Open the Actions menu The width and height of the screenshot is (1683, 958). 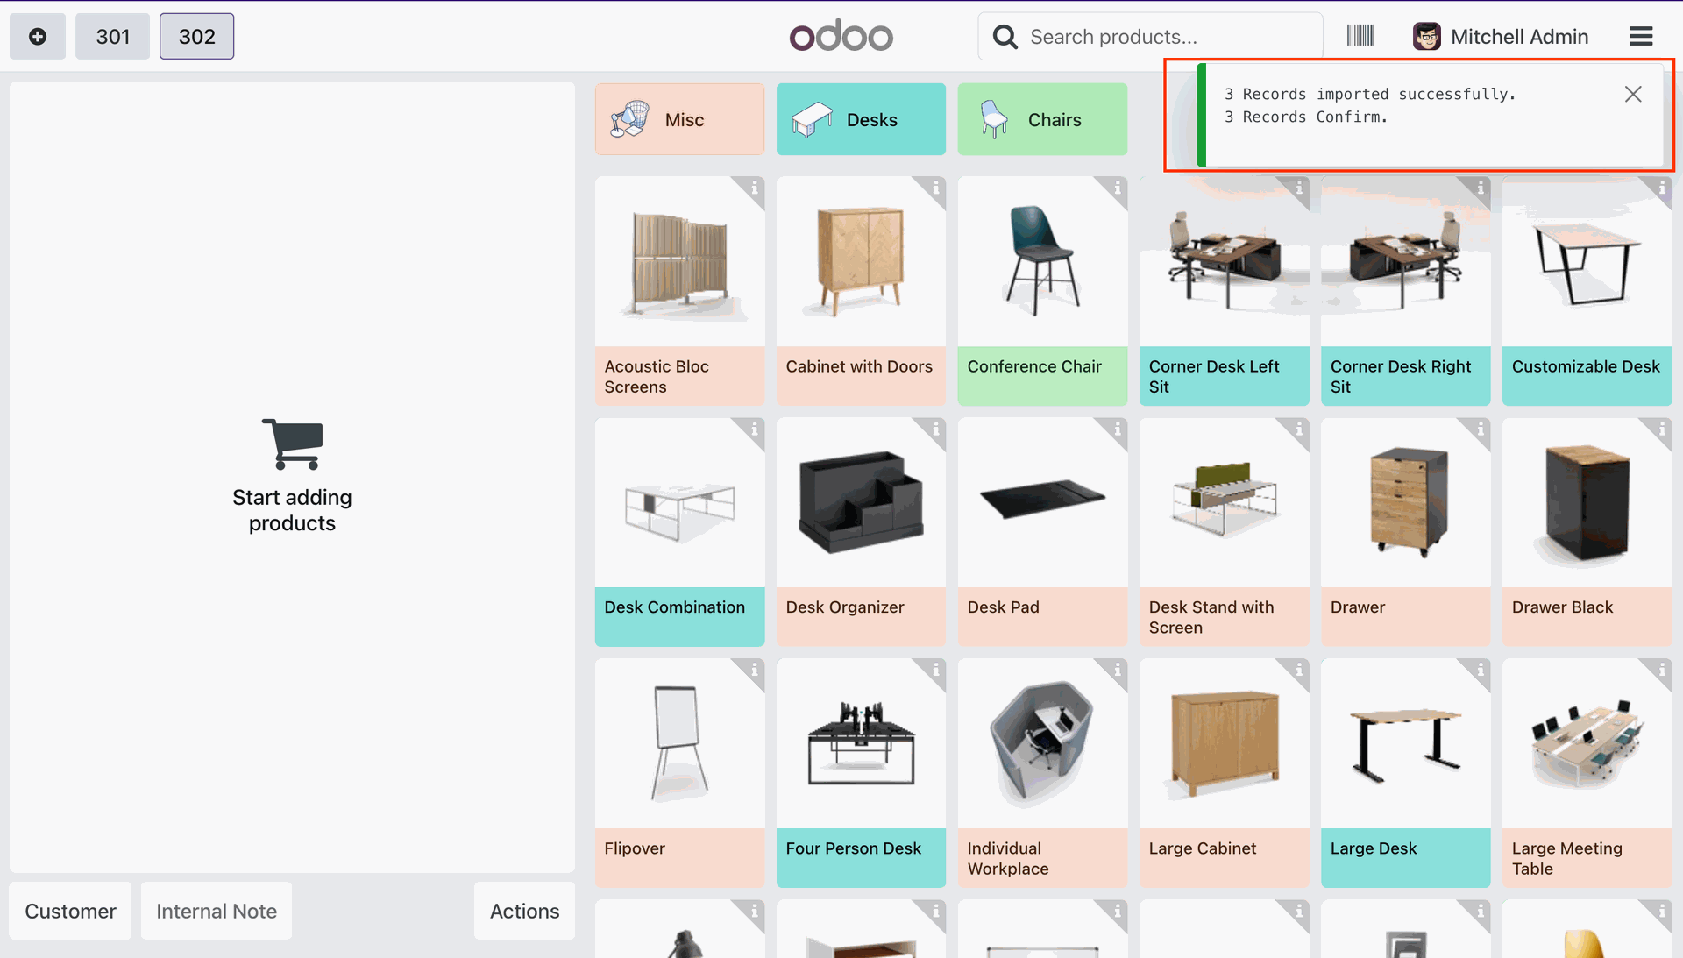524,912
